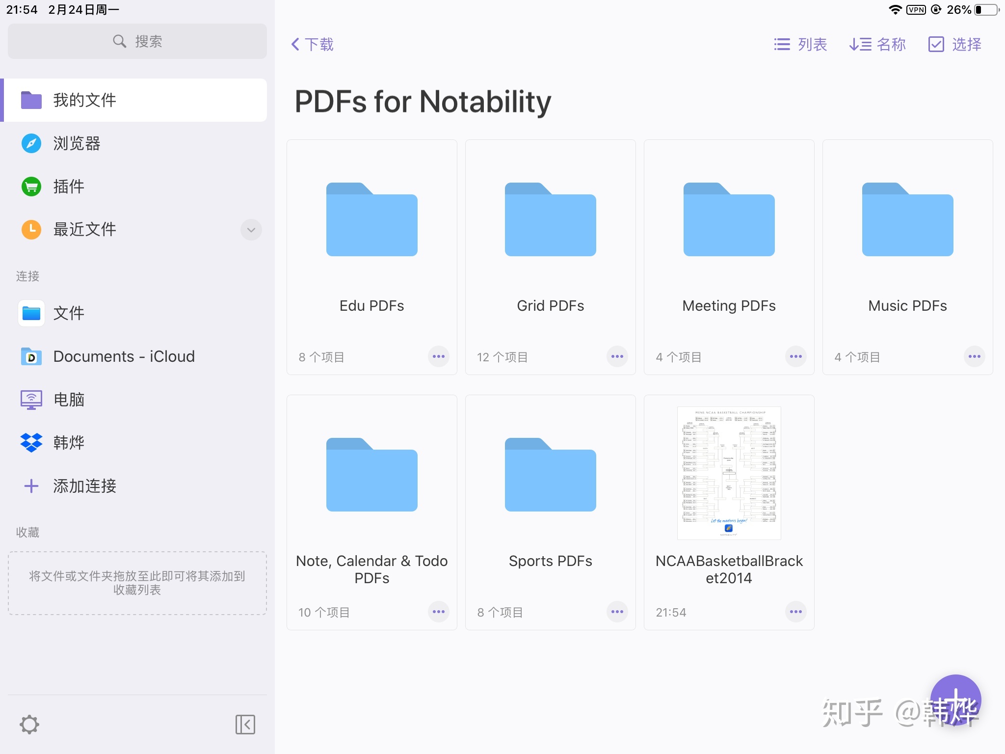1005x754 pixels.
Task: Collapse the sidebar panel icon
Action: 245,725
